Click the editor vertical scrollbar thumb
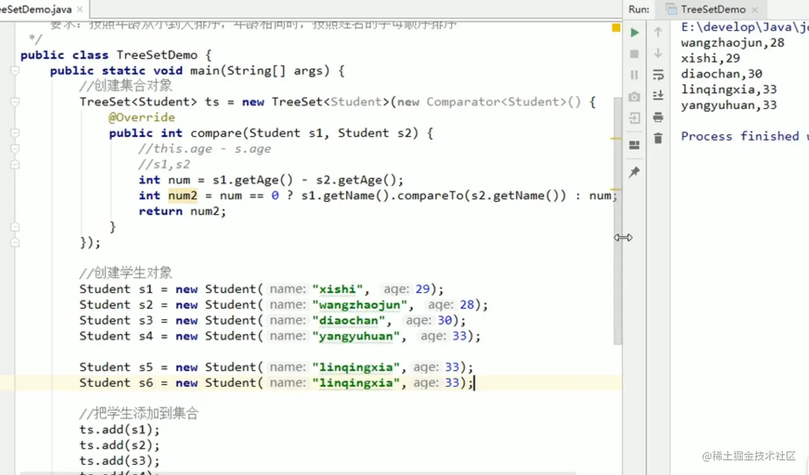The width and height of the screenshot is (809, 475). click(618, 221)
